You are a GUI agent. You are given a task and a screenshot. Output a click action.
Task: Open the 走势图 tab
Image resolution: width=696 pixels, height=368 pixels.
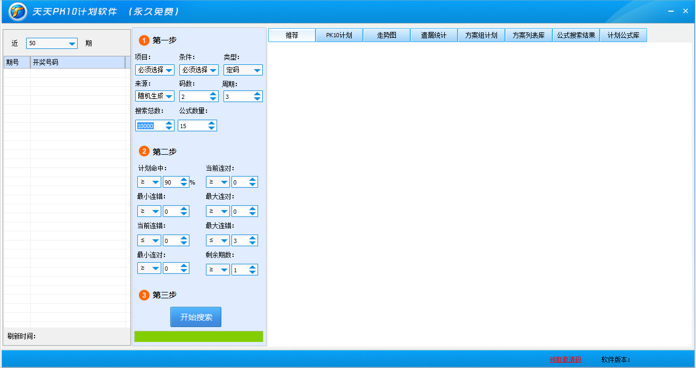(386, 36)
